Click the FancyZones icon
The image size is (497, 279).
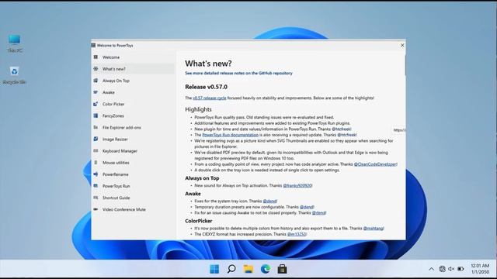[96, 115]
